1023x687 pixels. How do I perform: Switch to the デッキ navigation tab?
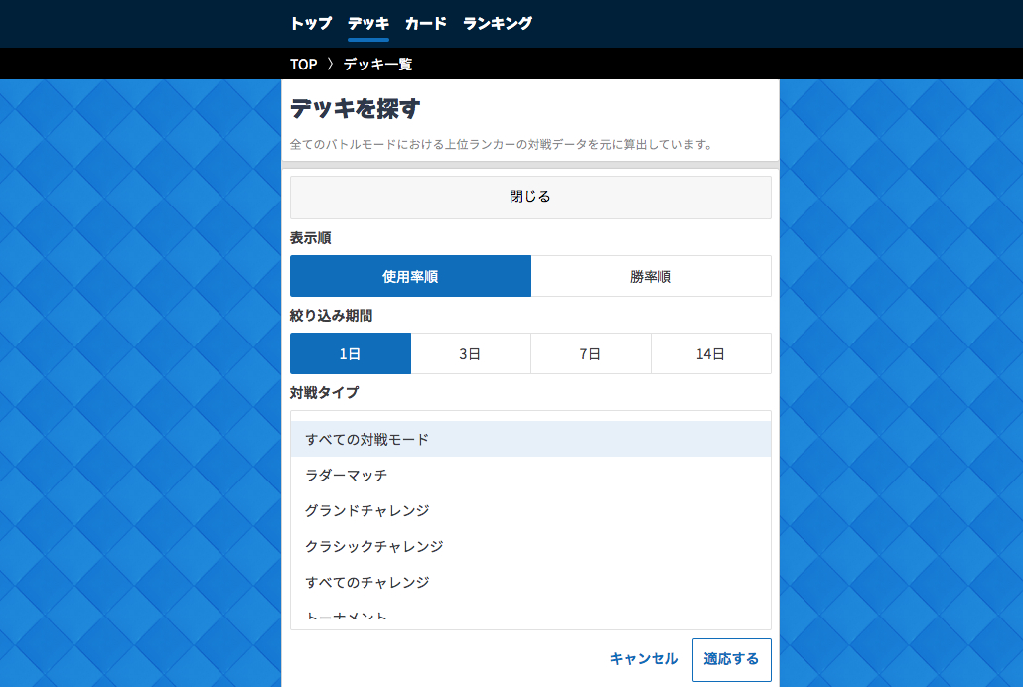coord(368,23)
